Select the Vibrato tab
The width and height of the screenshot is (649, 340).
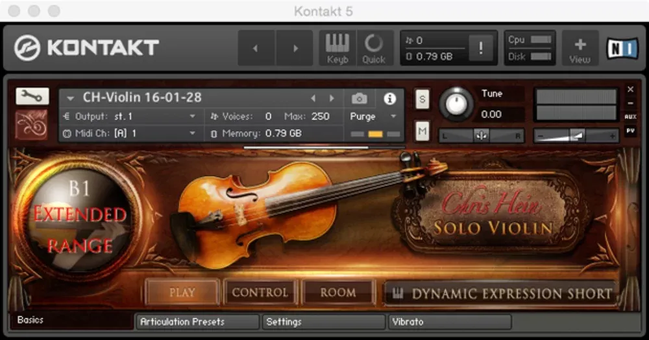point(450,321)
